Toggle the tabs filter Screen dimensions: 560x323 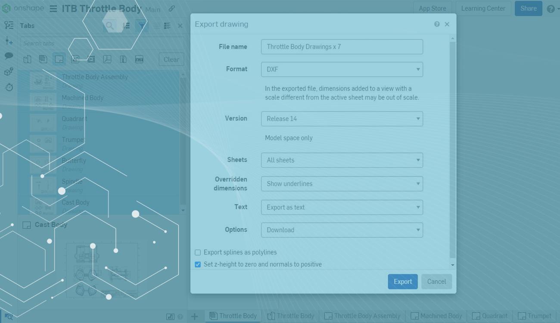(142, 25)
